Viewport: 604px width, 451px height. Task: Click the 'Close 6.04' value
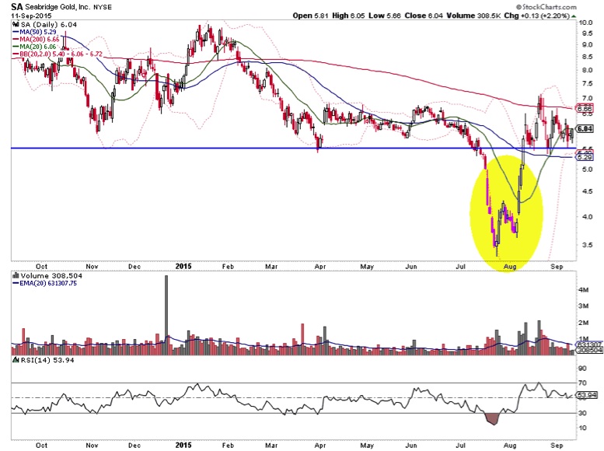pos(424,16)
